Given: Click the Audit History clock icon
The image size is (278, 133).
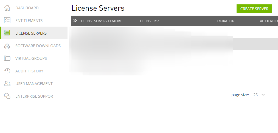Looking at the screenshot, I should (x=7, y=71).
